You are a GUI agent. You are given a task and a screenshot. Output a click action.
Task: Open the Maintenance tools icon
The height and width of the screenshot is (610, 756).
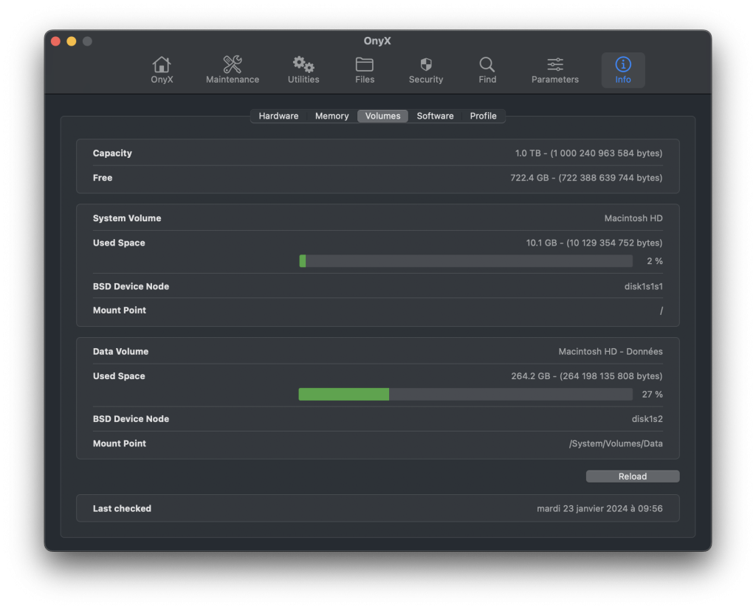tap(233, 70)
